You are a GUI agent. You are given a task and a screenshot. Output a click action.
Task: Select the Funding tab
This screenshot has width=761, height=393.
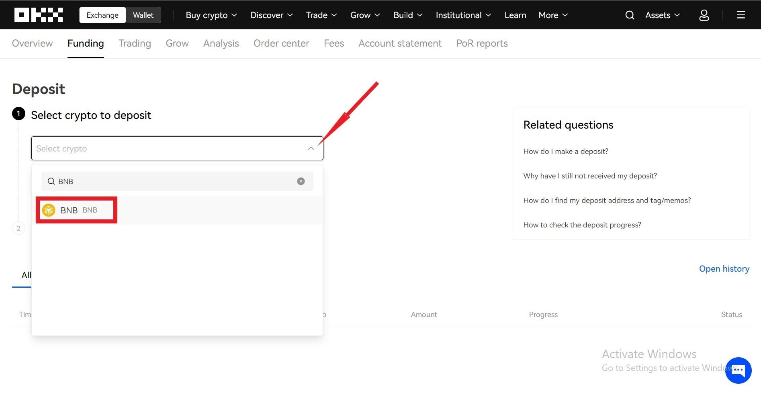(x=86, y=43)
